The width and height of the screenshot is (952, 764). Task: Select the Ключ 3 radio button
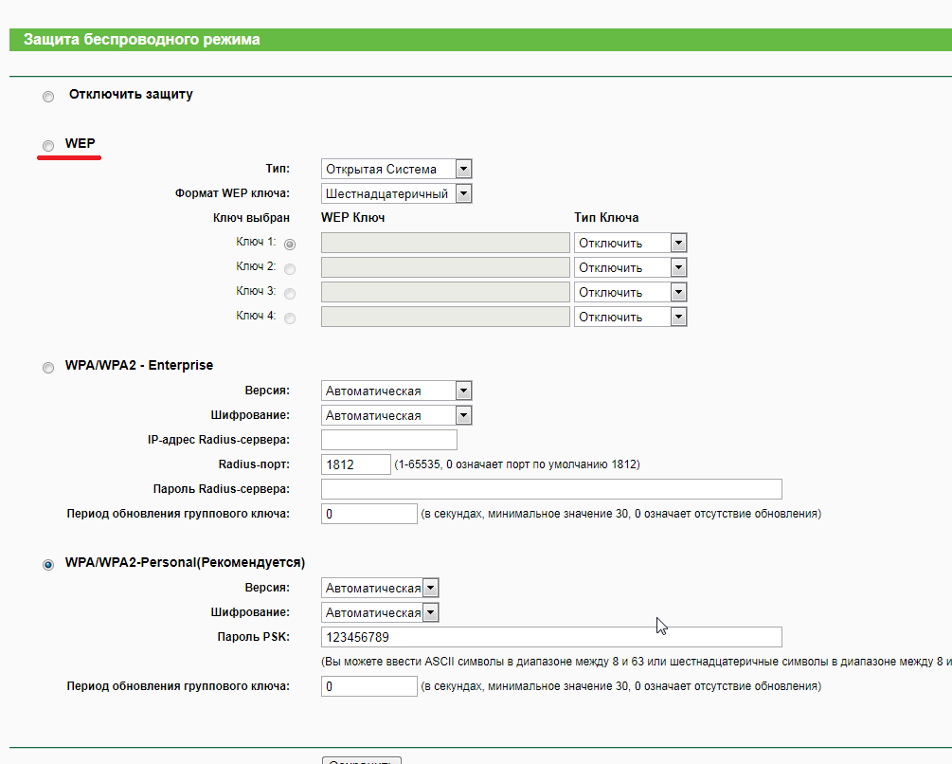pos(290,294)
